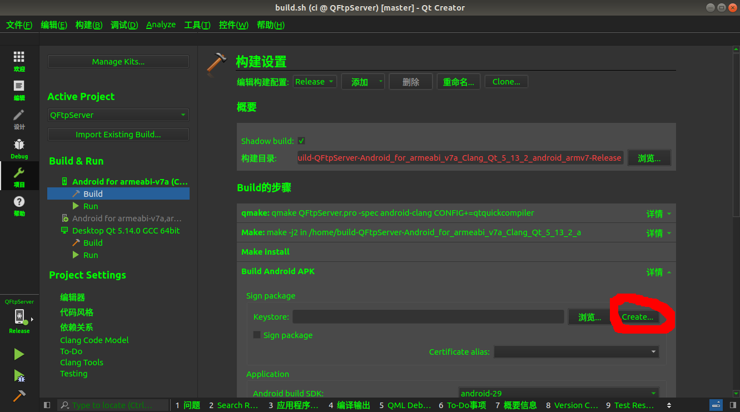Viewport: 740px width, 412px height.
Task: Open 代码风格 project settings
Action: (x=77, y=312)
